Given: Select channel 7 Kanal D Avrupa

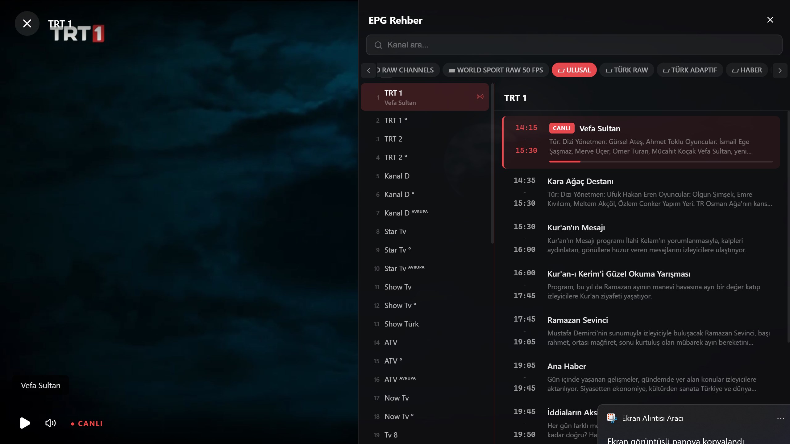Looking at the screenshot, I should 425,213.
